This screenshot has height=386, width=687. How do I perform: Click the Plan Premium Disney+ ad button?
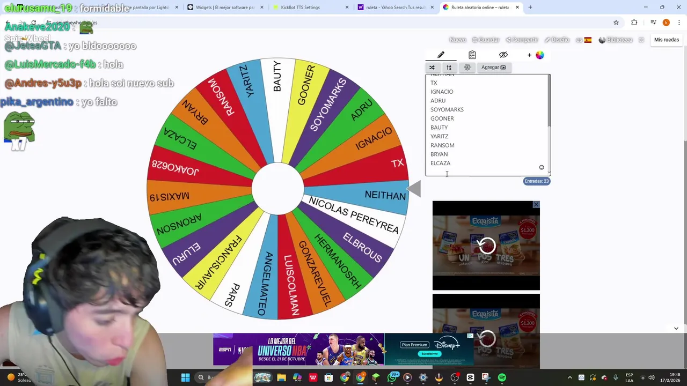(x=414, y=345)
